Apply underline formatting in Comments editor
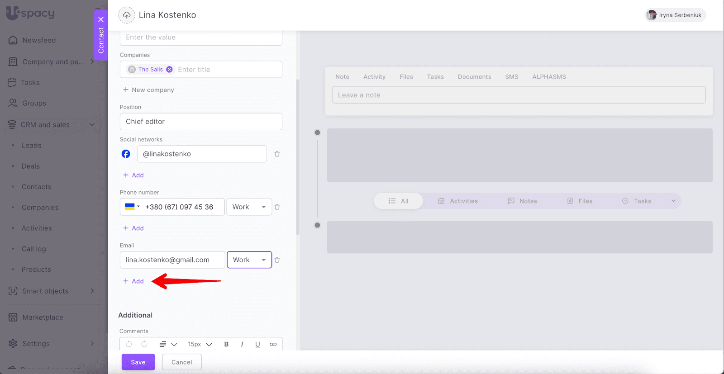The height and width of the screenshot is (374, 724). tap(257, 345)
